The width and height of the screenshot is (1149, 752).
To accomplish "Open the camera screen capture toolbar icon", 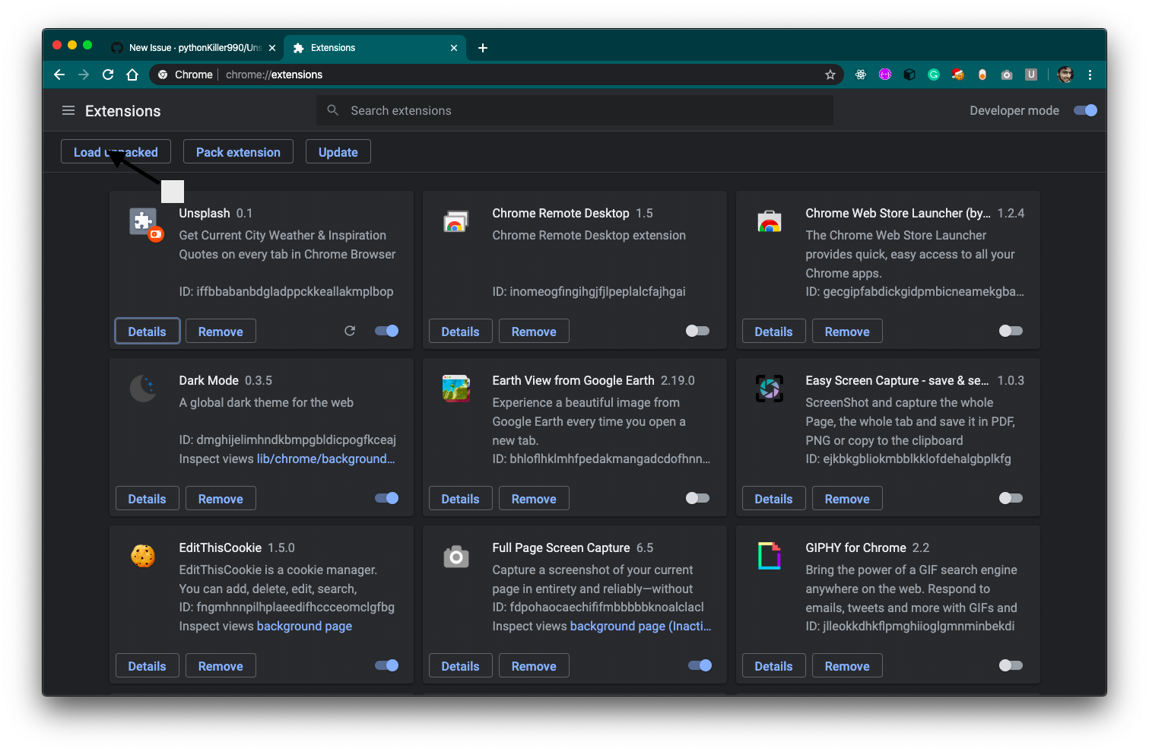I will click(x=1007, y=75).
